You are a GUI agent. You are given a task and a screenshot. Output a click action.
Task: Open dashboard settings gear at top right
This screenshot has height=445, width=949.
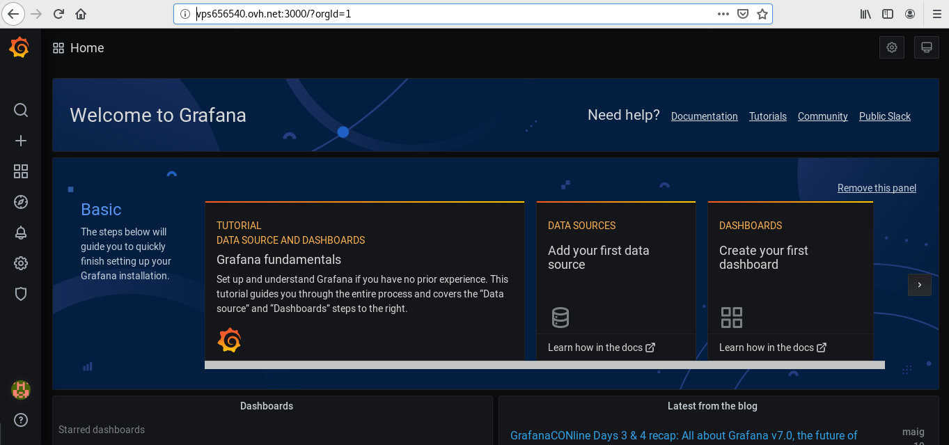(x=892, y=47)
